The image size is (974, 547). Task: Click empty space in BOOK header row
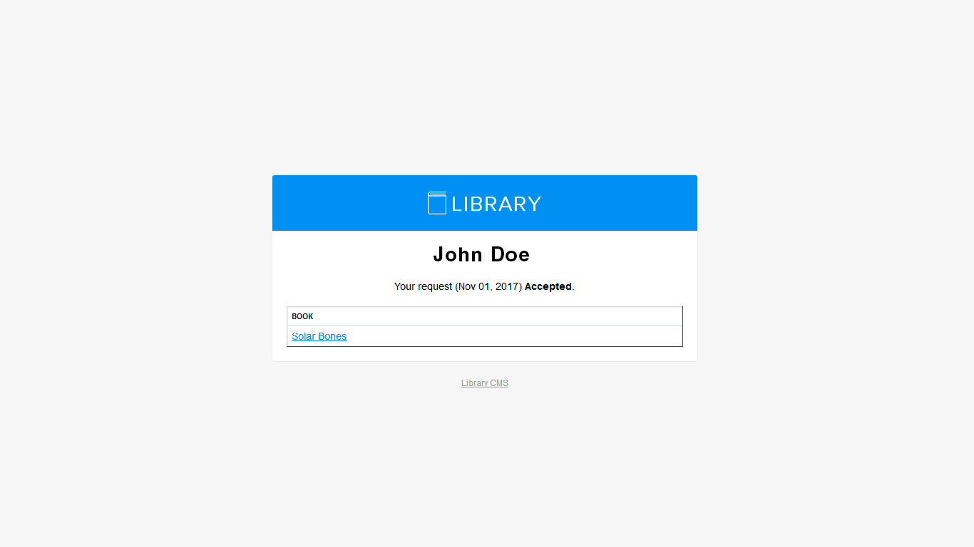498,316
